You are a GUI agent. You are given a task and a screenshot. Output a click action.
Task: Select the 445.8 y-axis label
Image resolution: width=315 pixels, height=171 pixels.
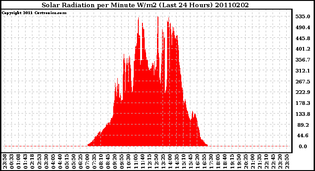(x=303, y=38)
